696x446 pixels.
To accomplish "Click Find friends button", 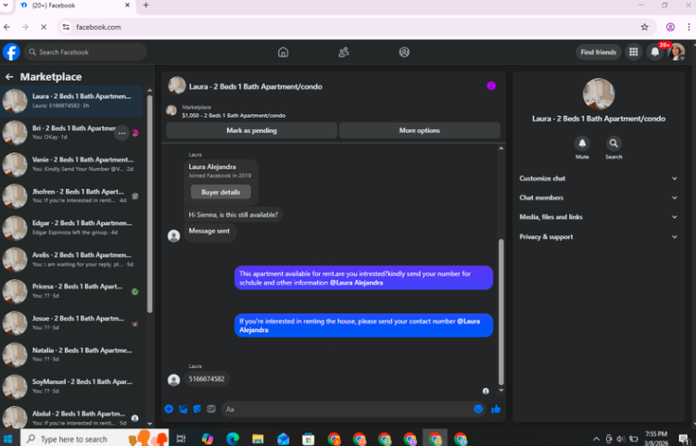I will (598, 52).
